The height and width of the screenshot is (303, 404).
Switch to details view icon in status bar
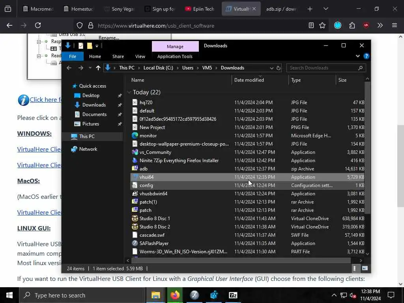[x=355, y=268]
